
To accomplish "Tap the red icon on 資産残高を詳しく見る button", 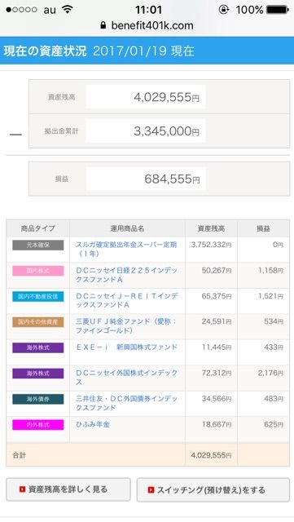I will point(22,489).
